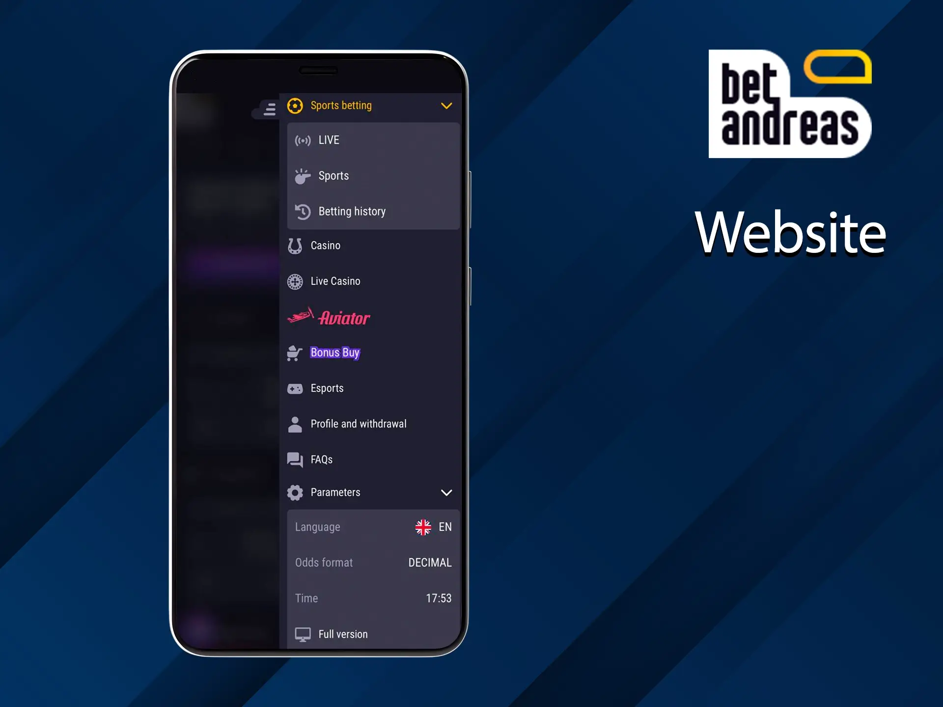Expand the Sports betting dropdown
This screenshot has height=707, width=943.
[446, 105]
